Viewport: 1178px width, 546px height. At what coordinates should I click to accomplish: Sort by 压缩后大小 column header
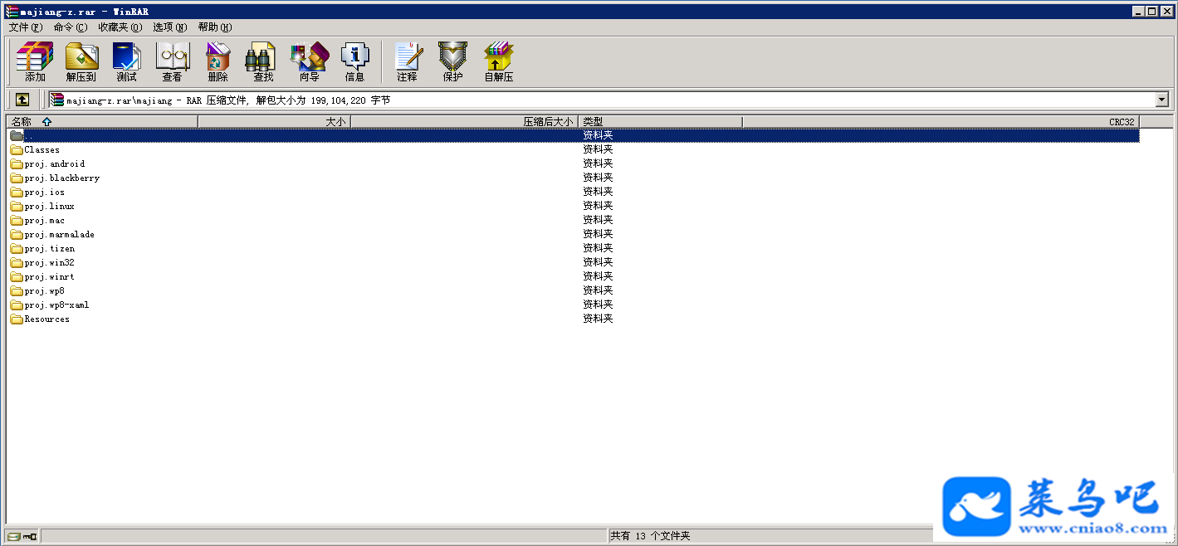click(x=465, y=121)
